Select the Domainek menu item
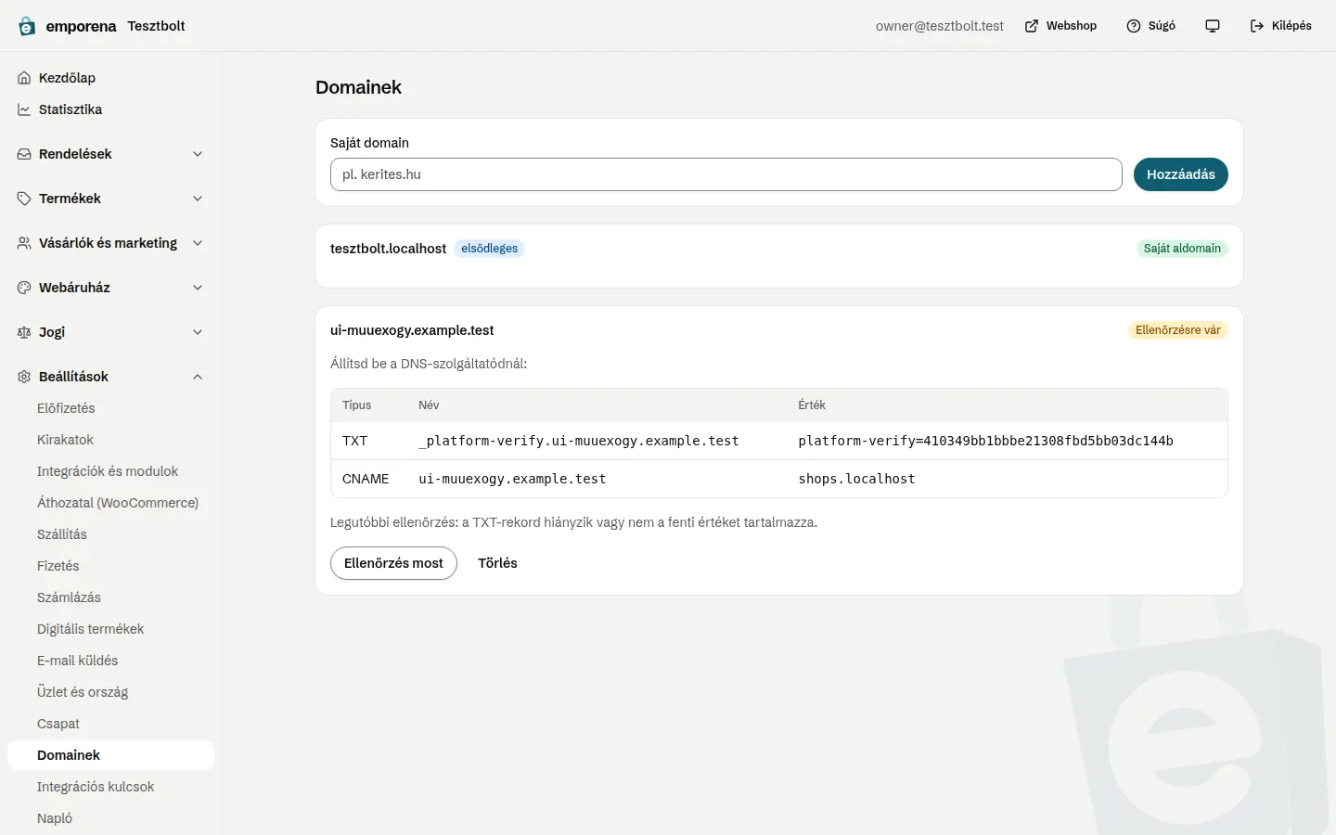Image resolution: width=1336 pixels, height=835 pixels. tap(110, 755)
